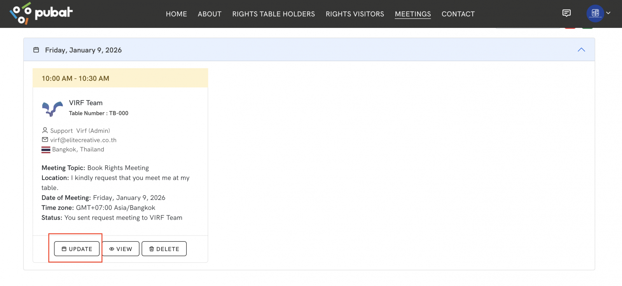Click the pubat logo
Viewport: 622px width, 286px height.
(x=41, y=13)
